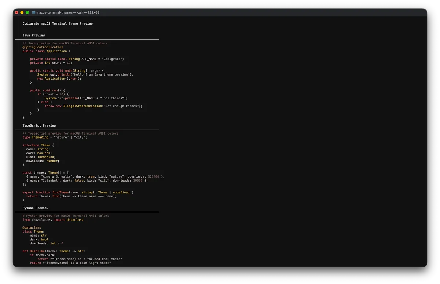Click the window title "macos-terminal-themes — -zsh — 222×63"

click(68, 12)
